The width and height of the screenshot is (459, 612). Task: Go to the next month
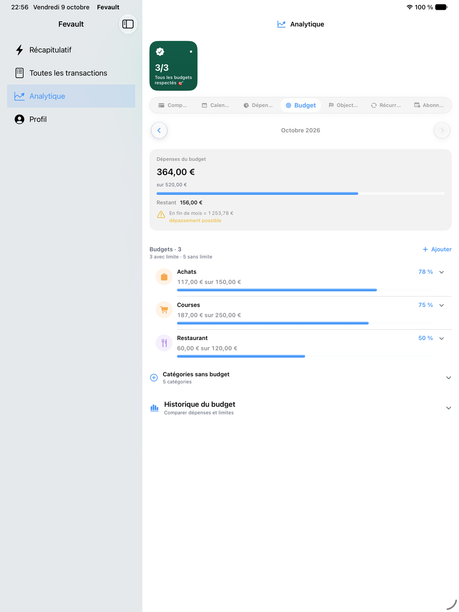pyautogui.click(x=442, y=130)
